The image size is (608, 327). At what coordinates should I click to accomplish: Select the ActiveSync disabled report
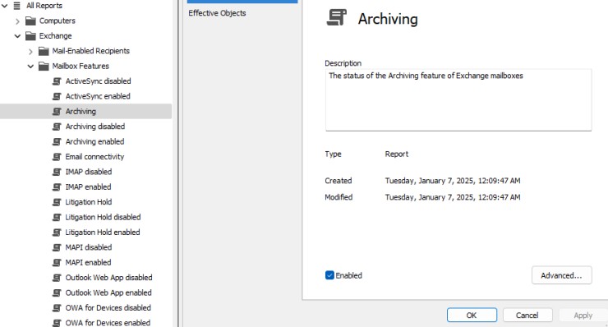tap(98, 81)
